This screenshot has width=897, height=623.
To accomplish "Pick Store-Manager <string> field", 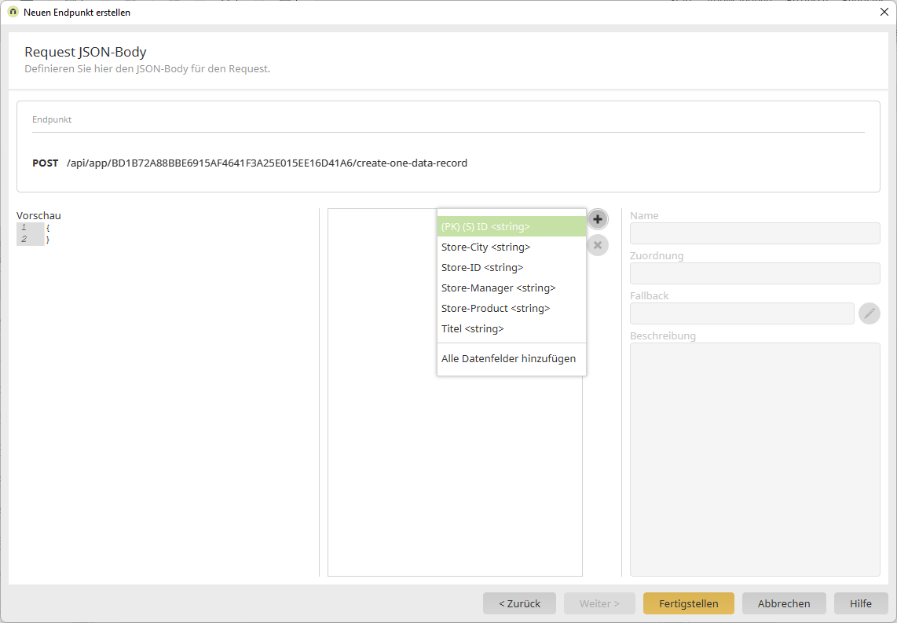I will coord(511,288).
